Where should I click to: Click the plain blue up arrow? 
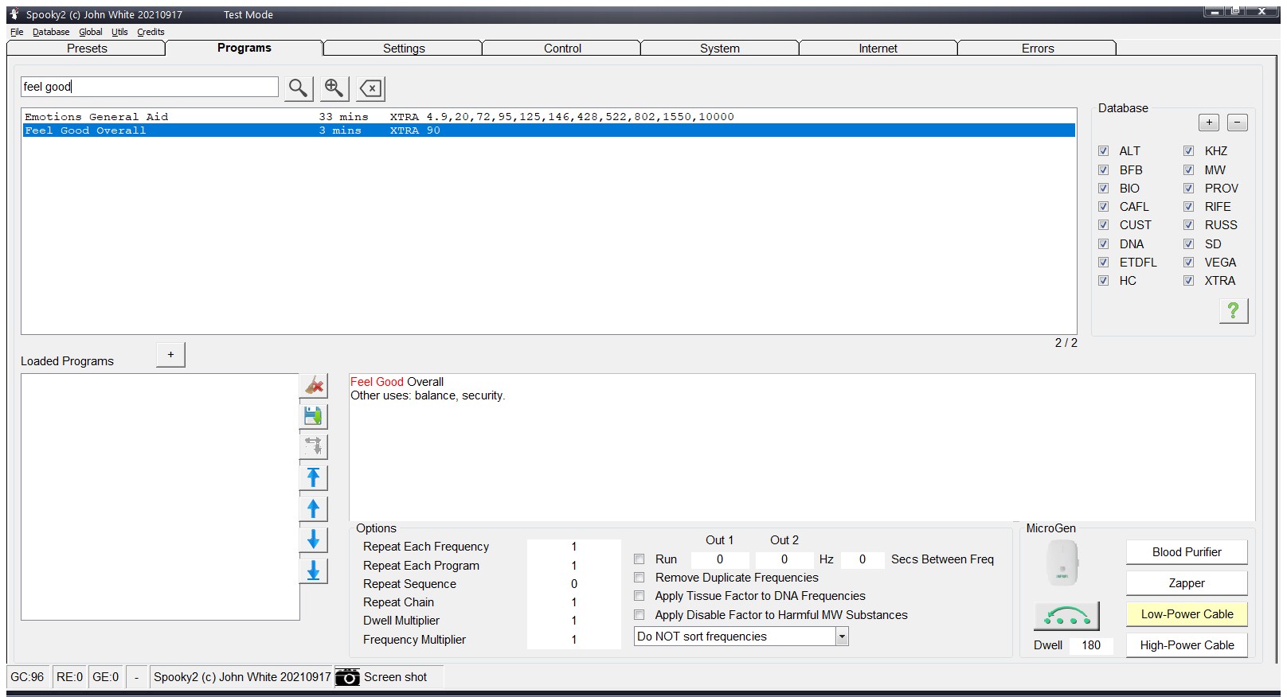(314, 508)
